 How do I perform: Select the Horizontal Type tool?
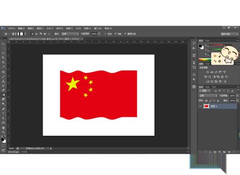point(3,114)
